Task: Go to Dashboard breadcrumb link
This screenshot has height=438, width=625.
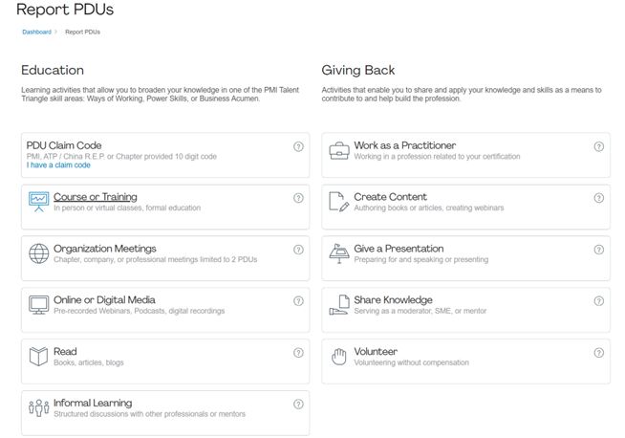Action: [36, 32]
